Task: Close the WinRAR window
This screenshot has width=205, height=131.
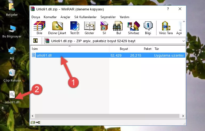Action: coord(180,9)
